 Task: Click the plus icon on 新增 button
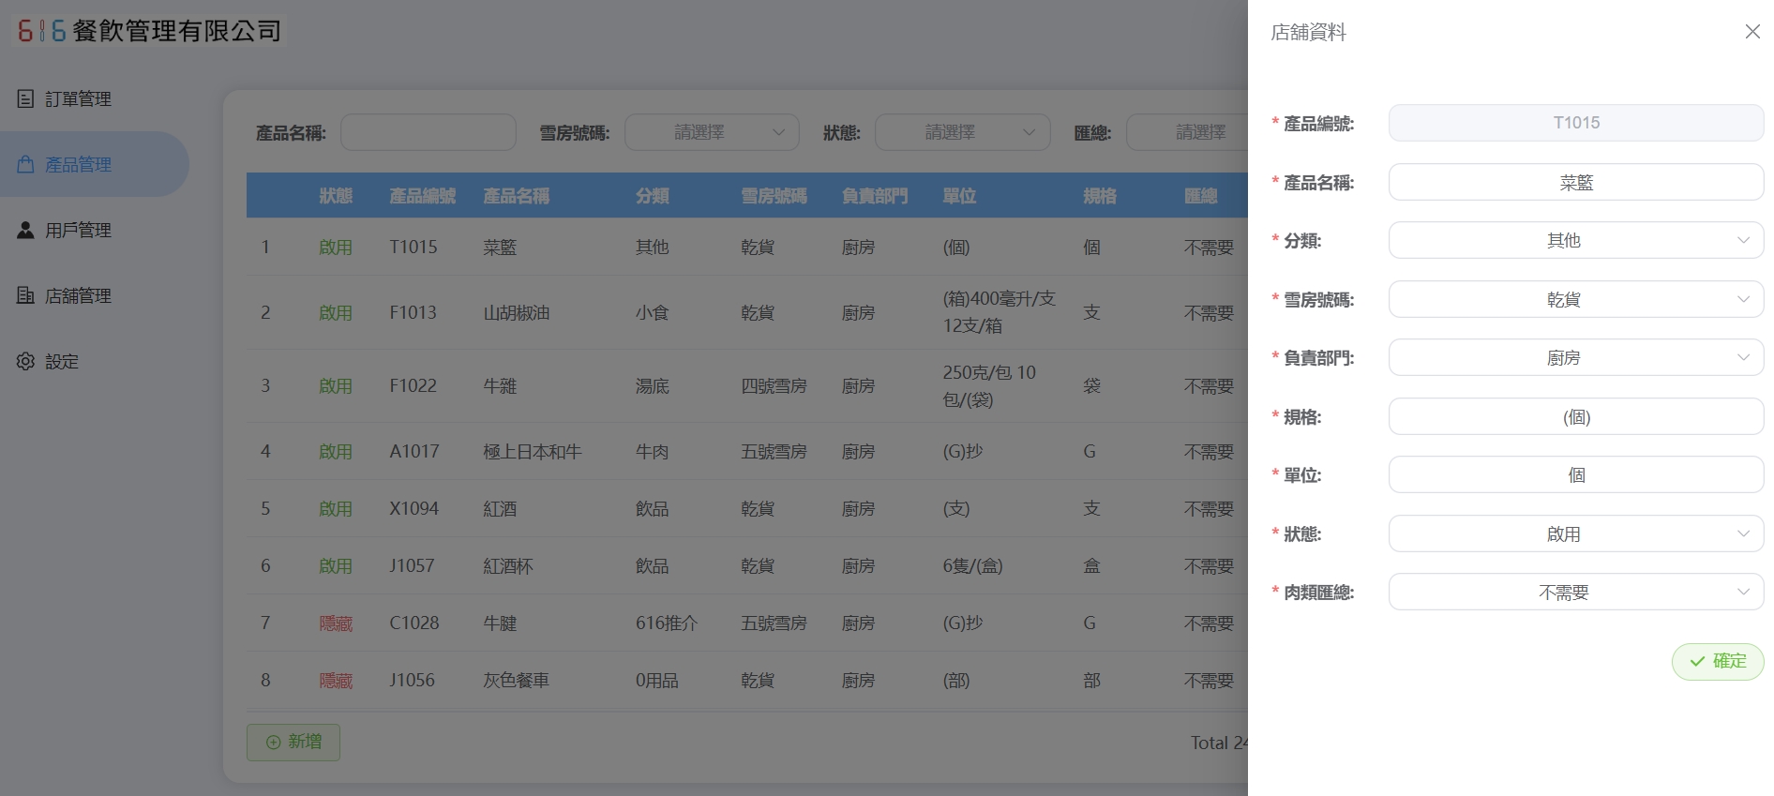(x=274, y=742)
